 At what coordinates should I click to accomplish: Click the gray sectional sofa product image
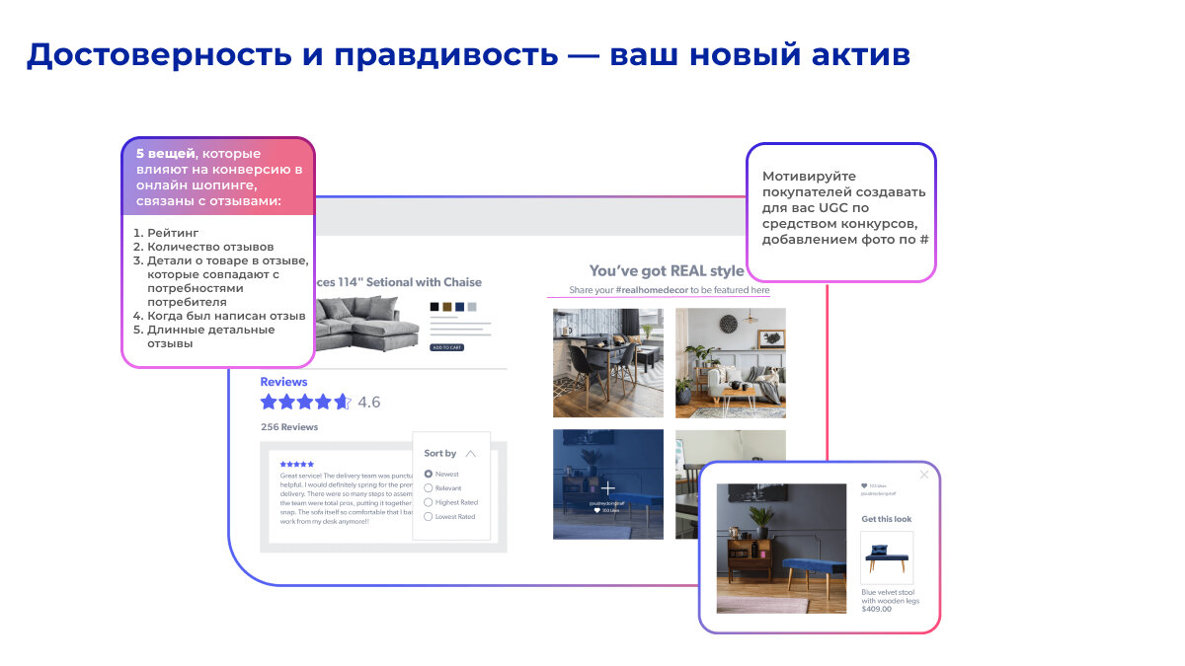pyautogui.click(x=366, y=324)
